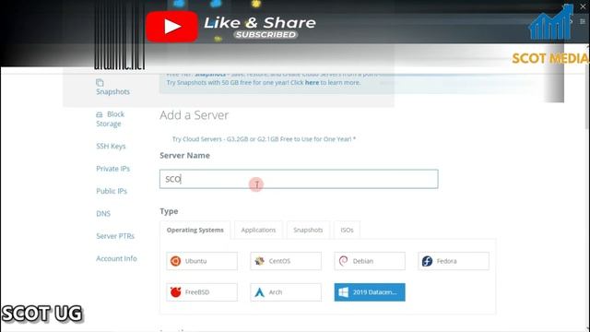Viewport: 590px width, 332px height.
Task: Open Snapshots in the sidebar
Action: [112, 92]
